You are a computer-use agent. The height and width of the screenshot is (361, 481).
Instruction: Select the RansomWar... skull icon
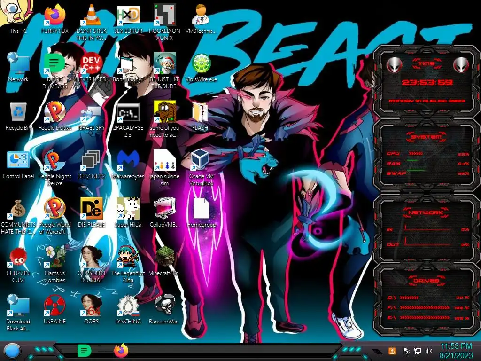(x=164, y=309)
